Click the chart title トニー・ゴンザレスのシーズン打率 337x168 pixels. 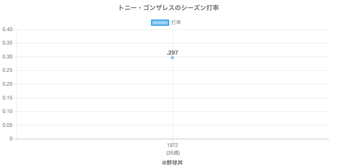click(x=168, y=8)
